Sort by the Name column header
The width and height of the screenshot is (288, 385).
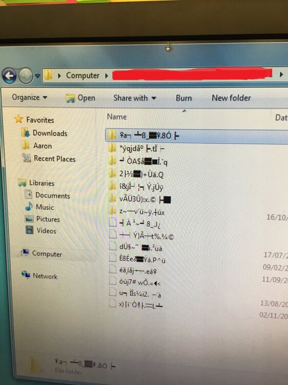click(x=117, y=117)
